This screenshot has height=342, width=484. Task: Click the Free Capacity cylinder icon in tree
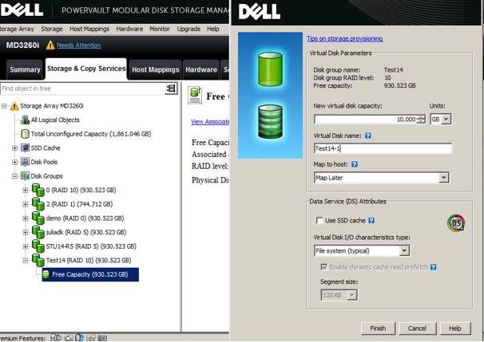(46, 274)
